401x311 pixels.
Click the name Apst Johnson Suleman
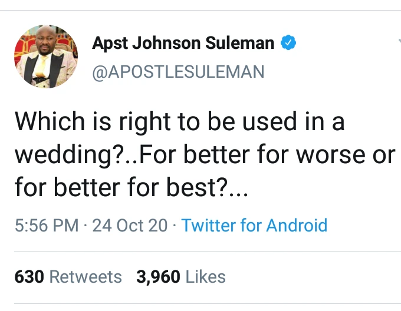[x=183, y=43]
